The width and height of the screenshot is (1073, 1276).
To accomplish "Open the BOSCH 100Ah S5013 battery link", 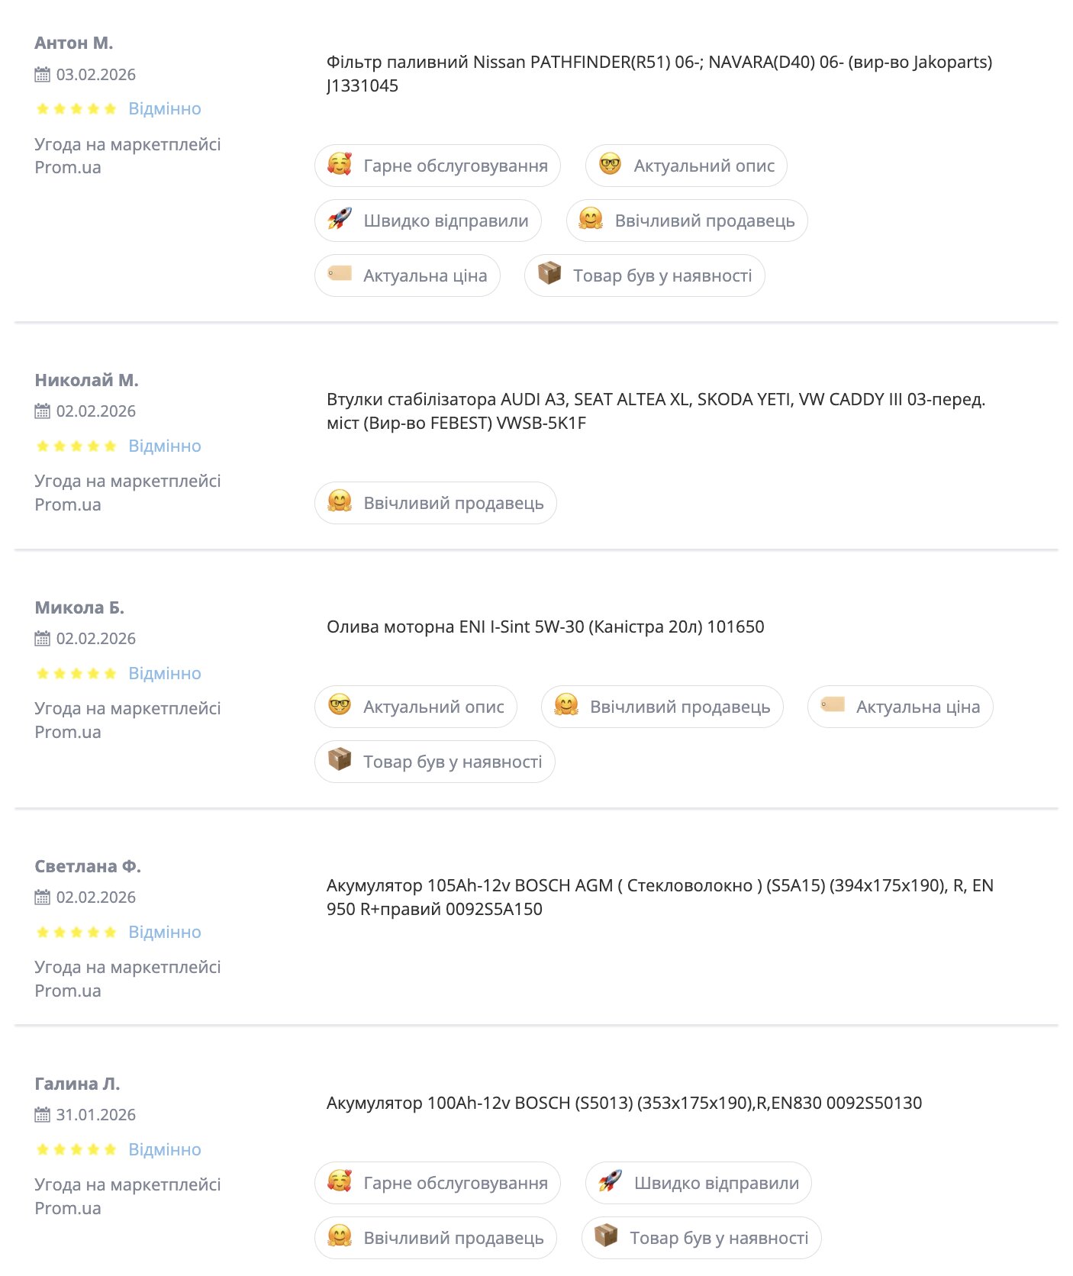I will coord(623,1103).
